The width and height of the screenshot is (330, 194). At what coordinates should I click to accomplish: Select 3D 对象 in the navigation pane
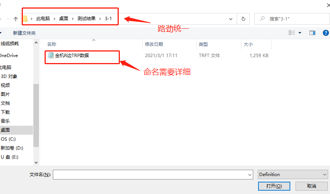pyautogui.click(x=9, y=76)
